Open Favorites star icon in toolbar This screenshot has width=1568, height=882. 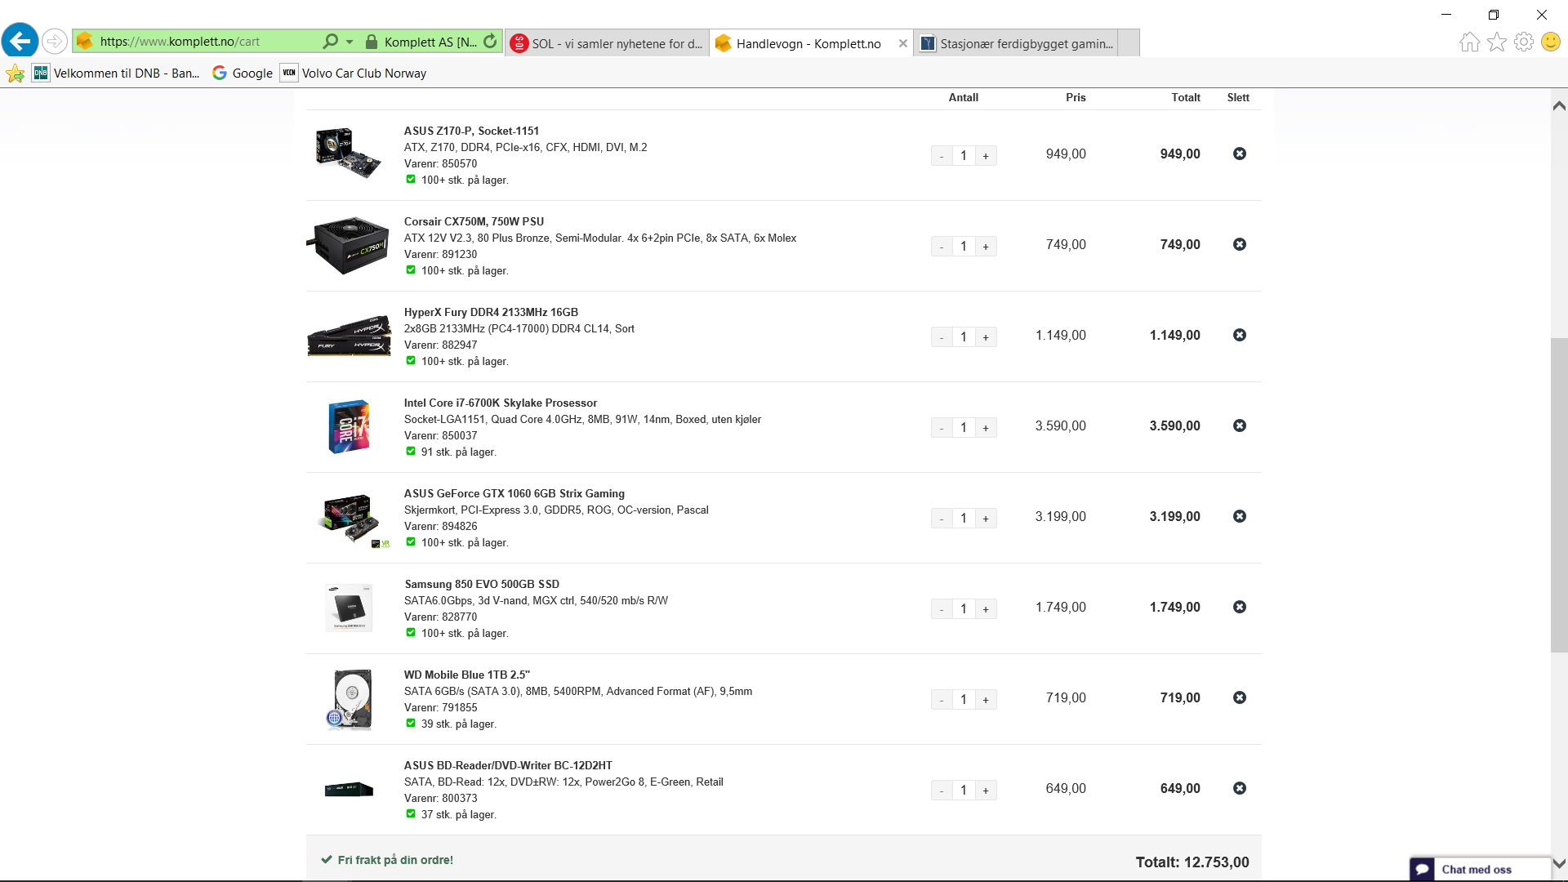coord(1496,42)
